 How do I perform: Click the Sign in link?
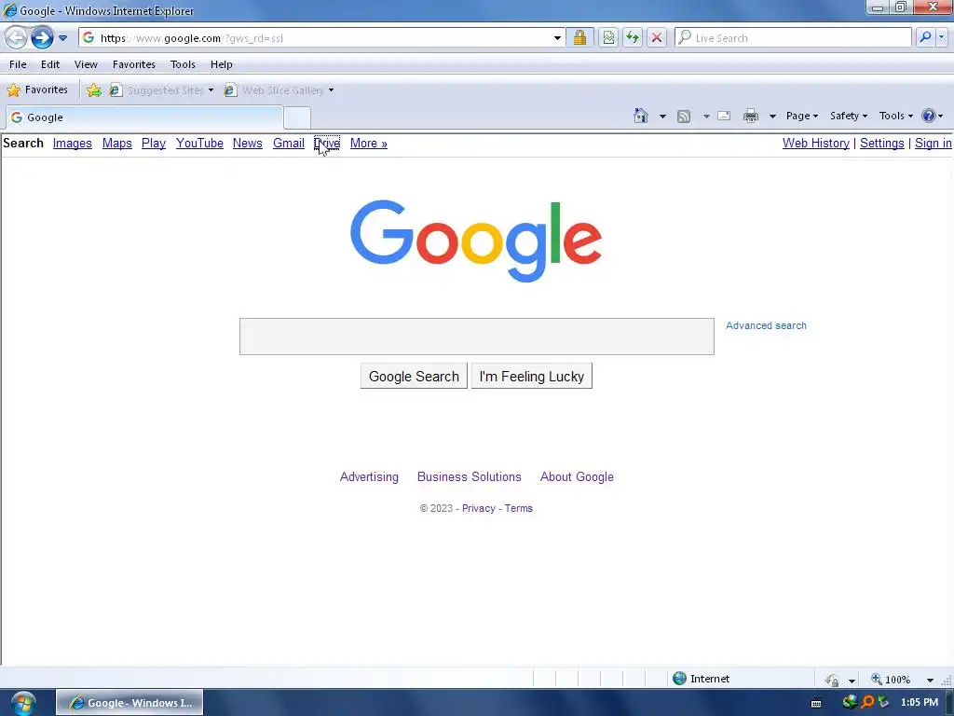[934, 143]
